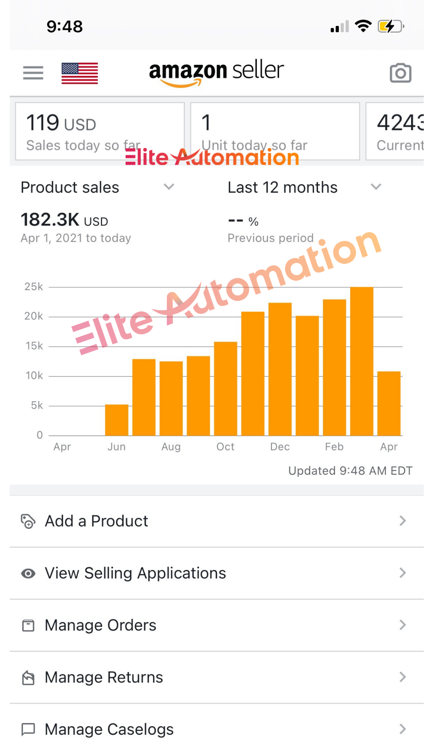Tap the Unit today so far card

275,132
